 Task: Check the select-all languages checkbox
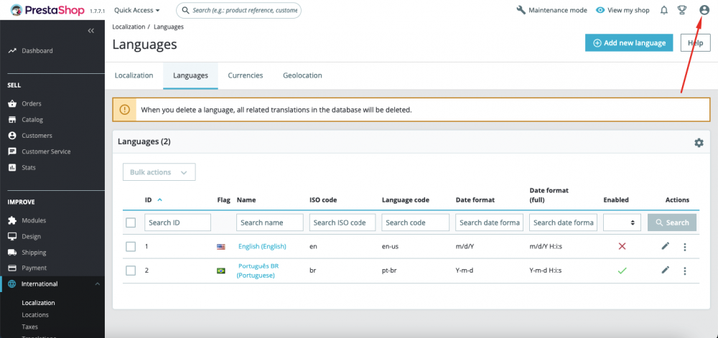(x=131, y=222)
